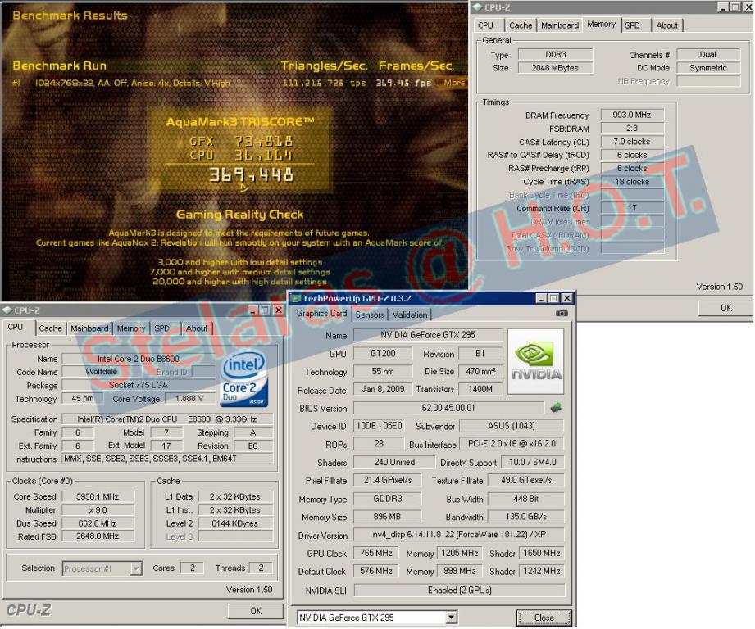Viewport: 755px width, 629px height.
Task: Click the CAS# Latency value 7.0 clocks
Action: [632, 142]
